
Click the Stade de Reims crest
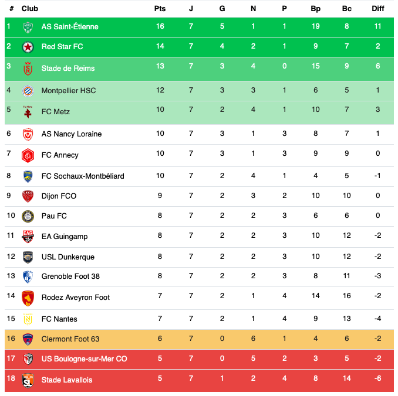28,69
